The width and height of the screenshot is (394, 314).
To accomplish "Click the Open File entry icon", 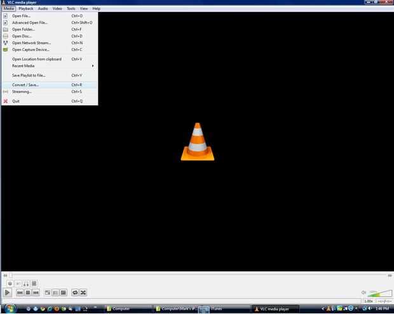I will pyautogui.click(x=5, y=16).
